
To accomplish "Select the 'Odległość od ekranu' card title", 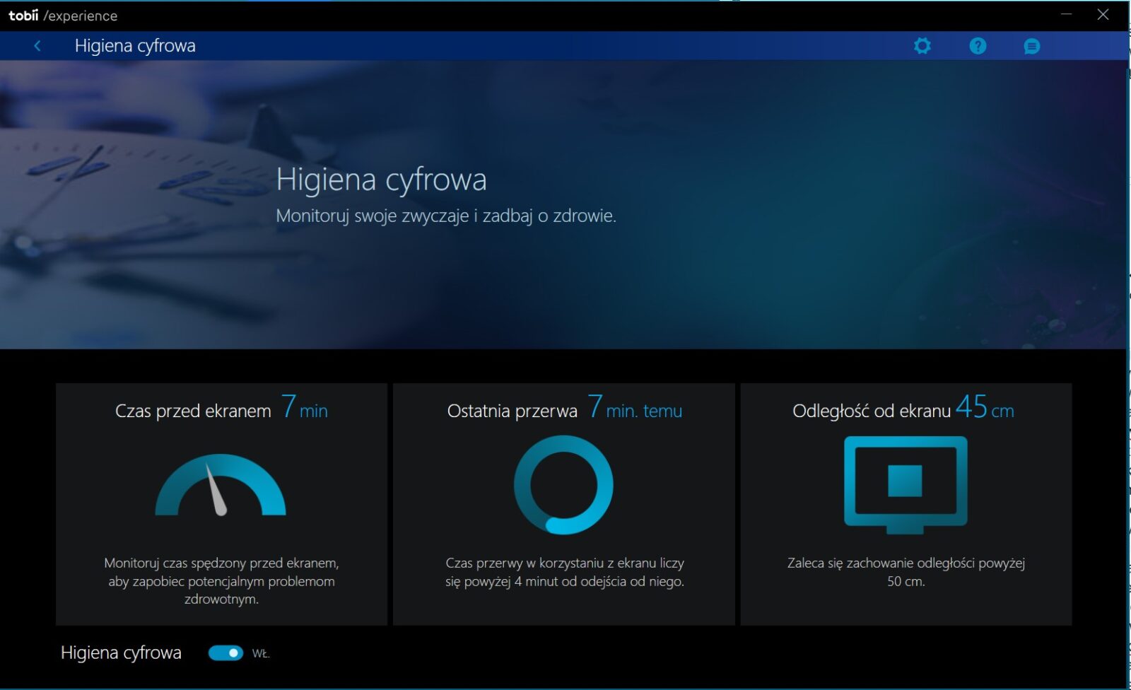I will click(x=871, y=411).
